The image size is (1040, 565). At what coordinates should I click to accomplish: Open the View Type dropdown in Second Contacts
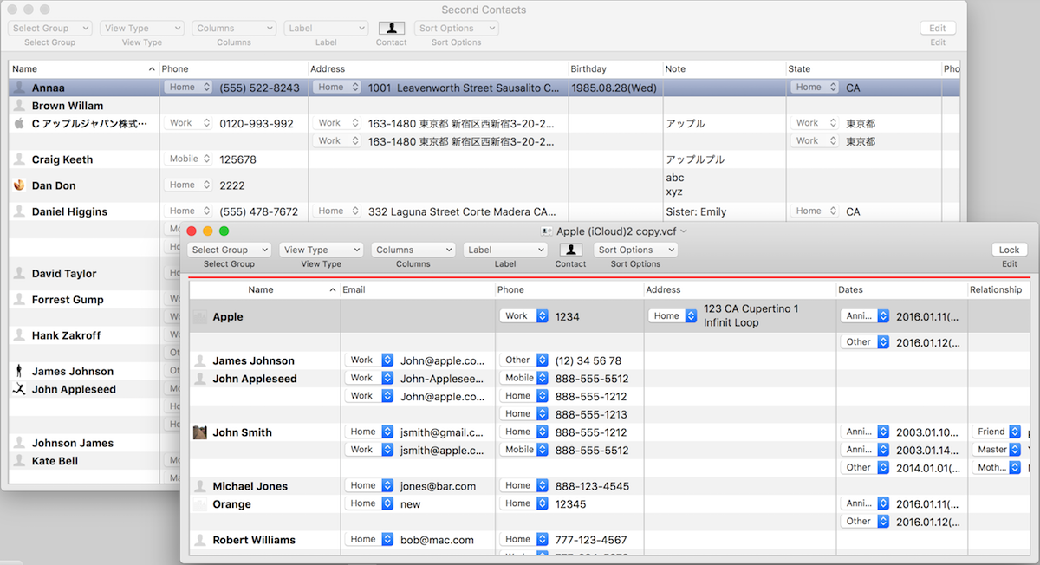point(142,29)
